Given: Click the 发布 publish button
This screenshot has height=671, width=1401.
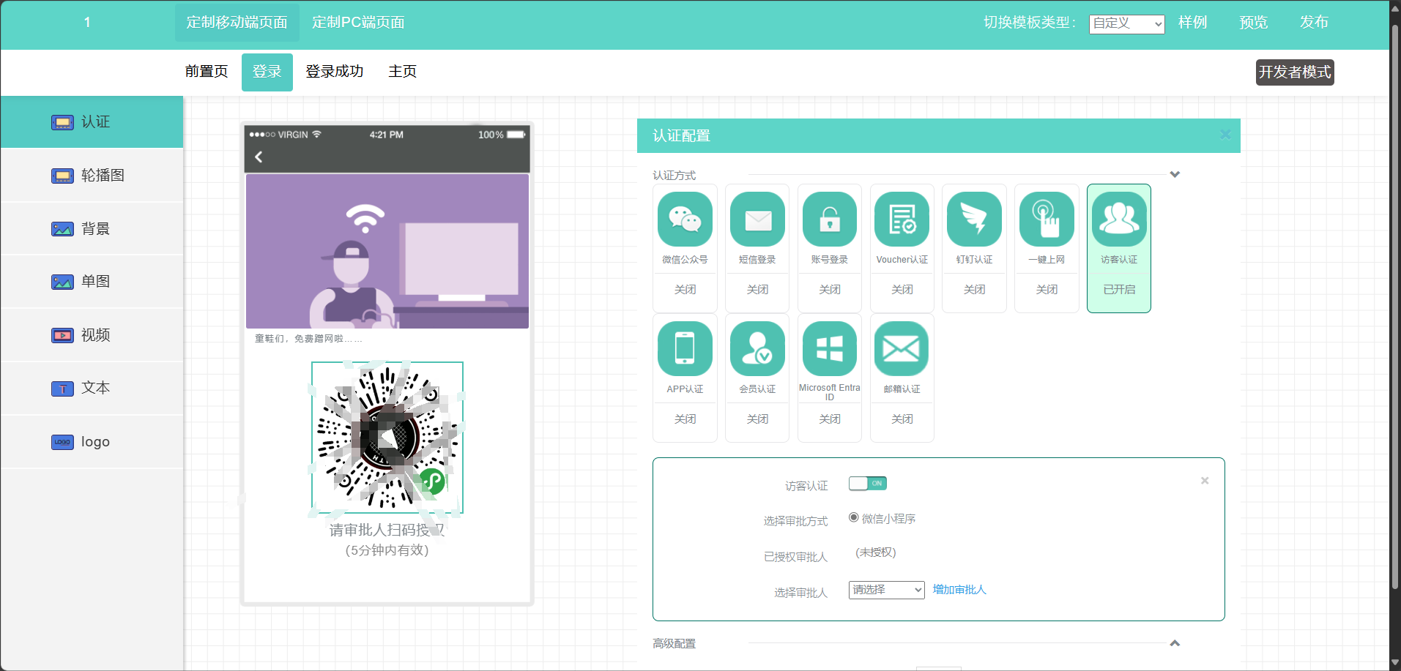Looking at the screenshot, I should tap(1314, 23).
